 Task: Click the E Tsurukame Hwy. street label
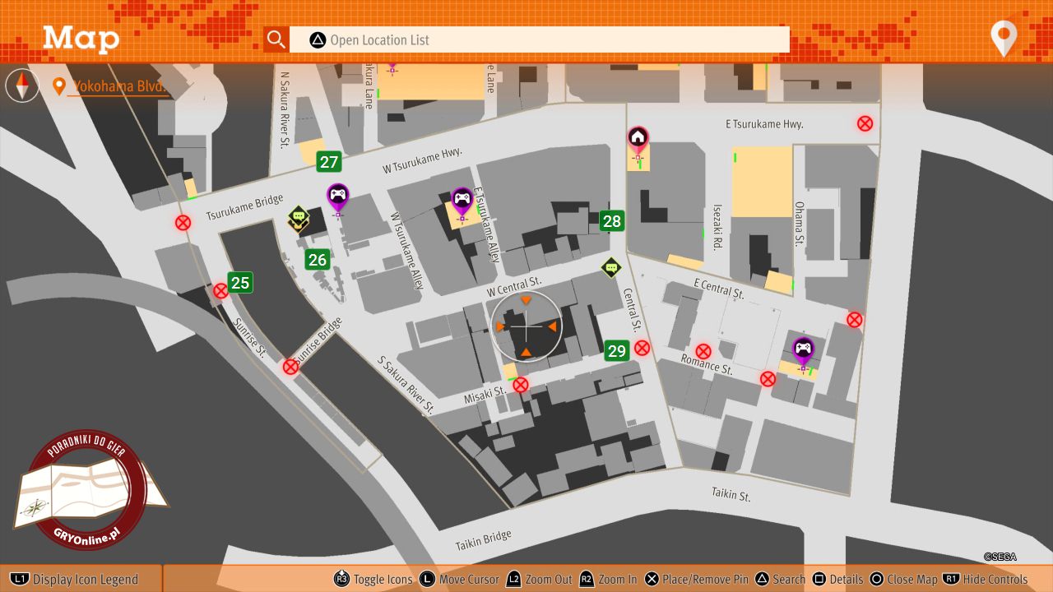(x=764, y=124)
